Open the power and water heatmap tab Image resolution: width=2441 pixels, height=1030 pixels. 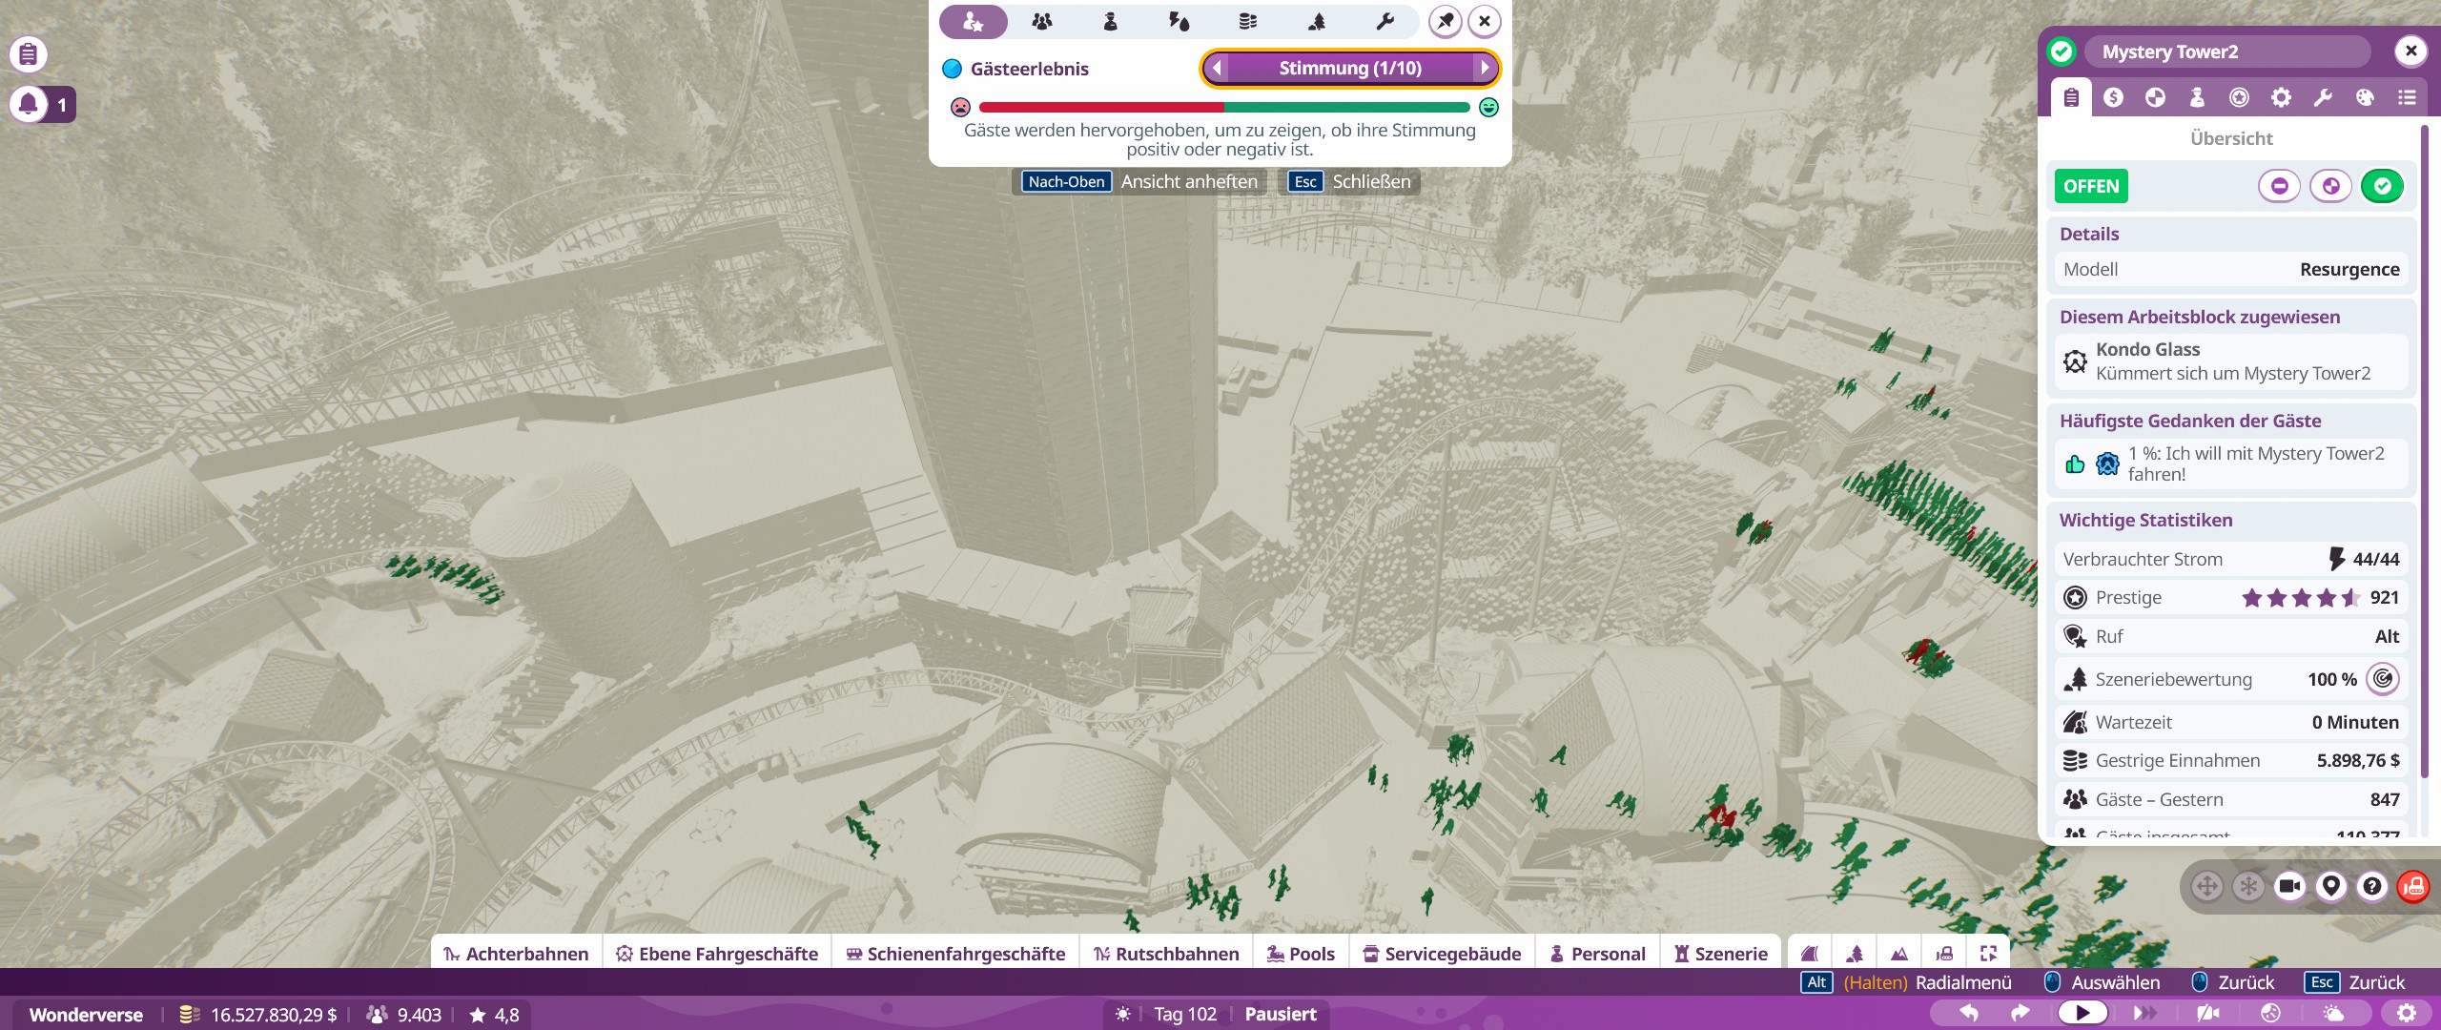tap(1179, 21)
